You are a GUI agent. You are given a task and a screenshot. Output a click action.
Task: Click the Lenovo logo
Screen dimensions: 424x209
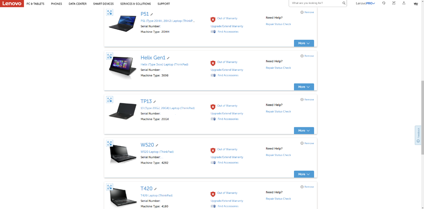pyautogui.click(x=11, y=4)
